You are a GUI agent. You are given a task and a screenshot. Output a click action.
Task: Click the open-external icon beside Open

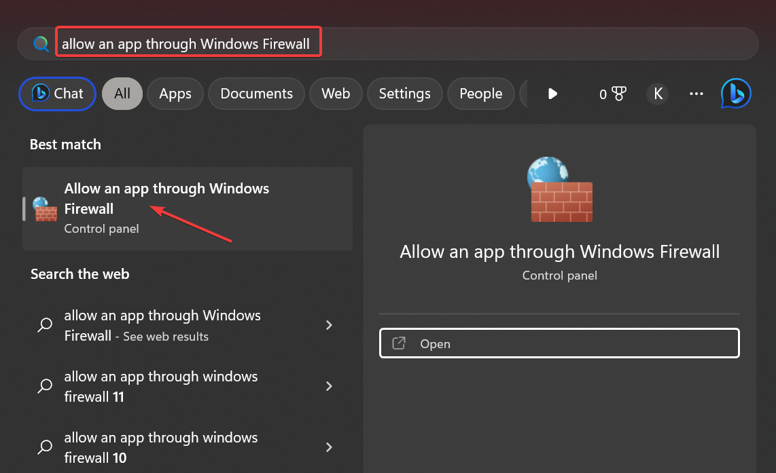pos(399,343)
